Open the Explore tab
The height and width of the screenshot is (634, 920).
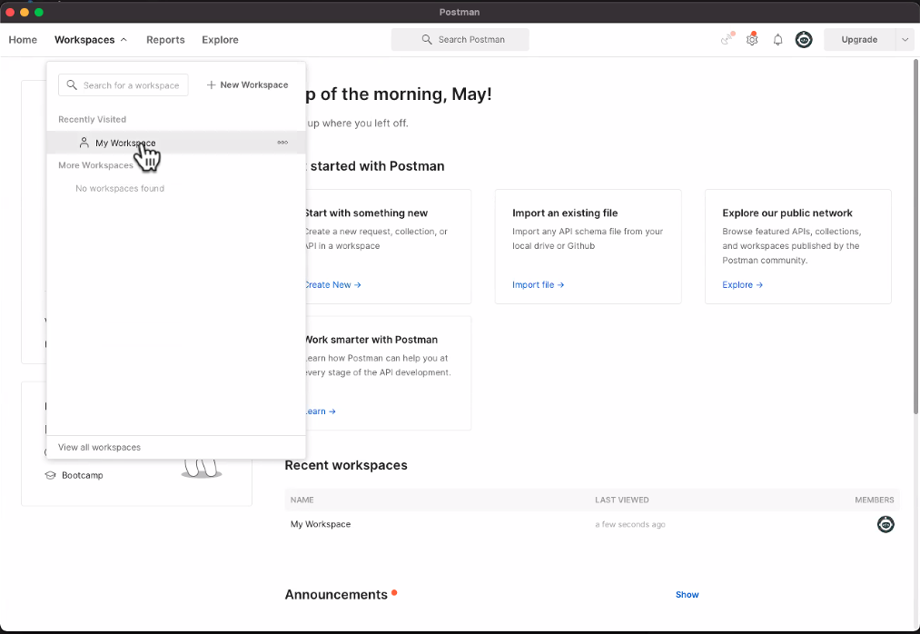(x=220, y=40)
